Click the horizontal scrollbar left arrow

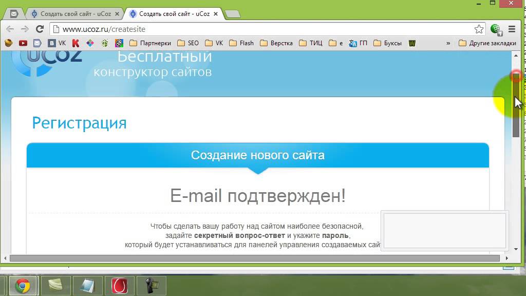pos(5,258)
